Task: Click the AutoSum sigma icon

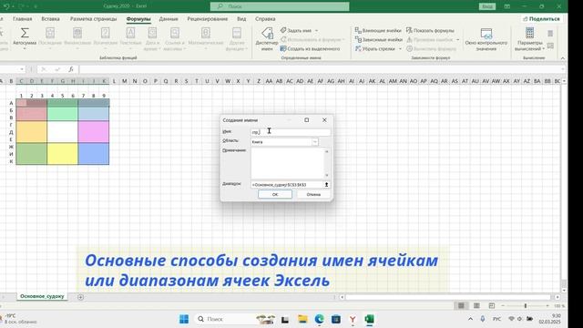Action: pyautogui.click(x=25, y=33)
